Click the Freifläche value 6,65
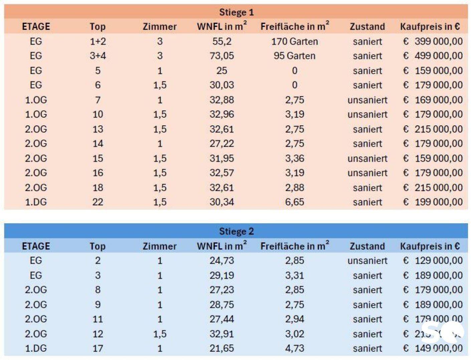471x360 pixels. (x=294, y=202)
